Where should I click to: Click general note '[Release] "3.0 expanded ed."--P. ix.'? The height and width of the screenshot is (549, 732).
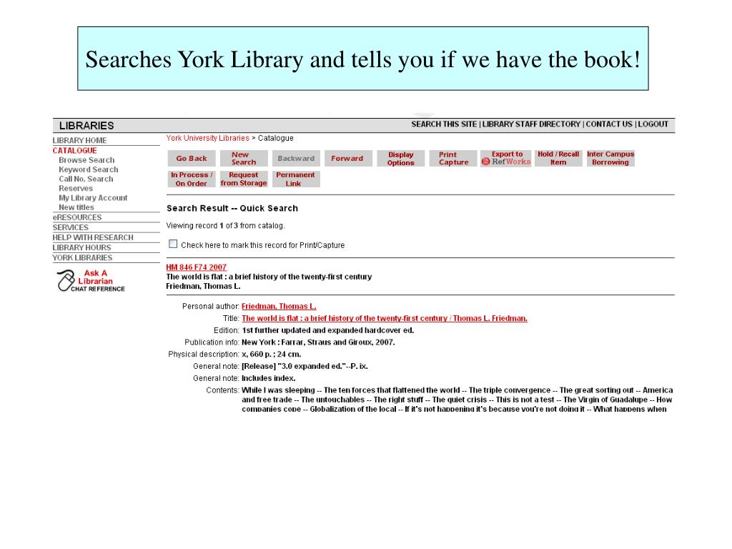(x=305, y=366)
